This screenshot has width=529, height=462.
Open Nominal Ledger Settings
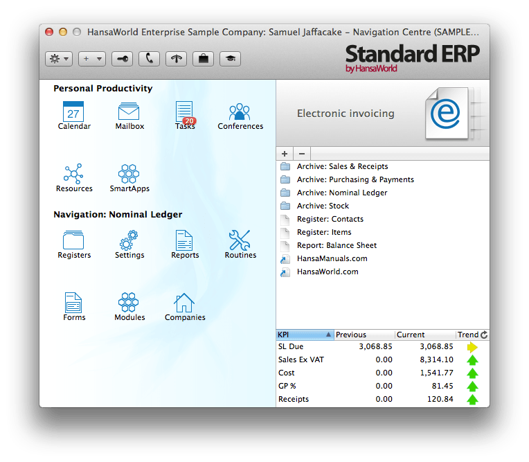coord(129,245)
